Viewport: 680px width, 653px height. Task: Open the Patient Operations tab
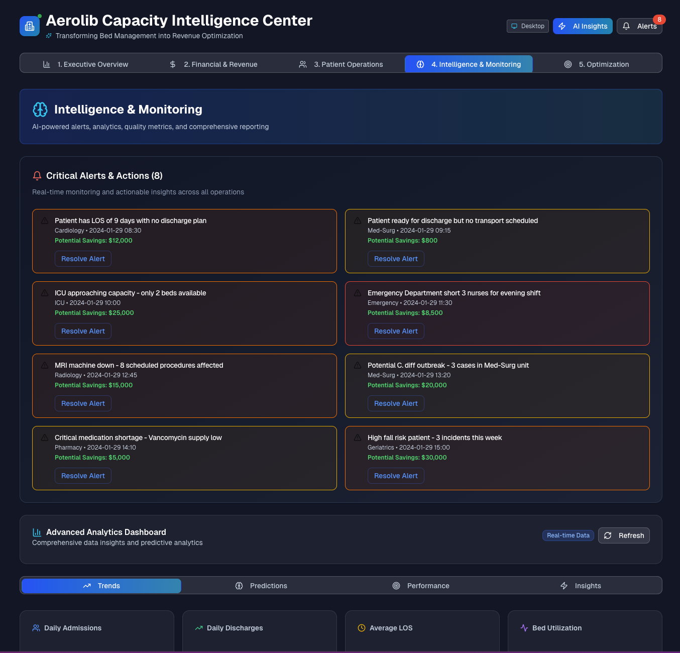coord(349,64)
